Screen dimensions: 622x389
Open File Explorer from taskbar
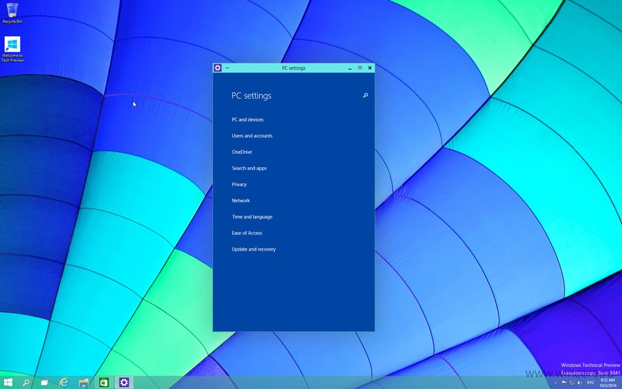[x=84, y=383]
